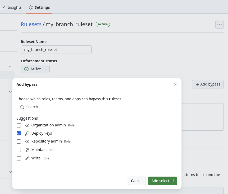
Task: Select the 'Organization admin' label text
Action: pyautogui.click(x=49, y=125)
